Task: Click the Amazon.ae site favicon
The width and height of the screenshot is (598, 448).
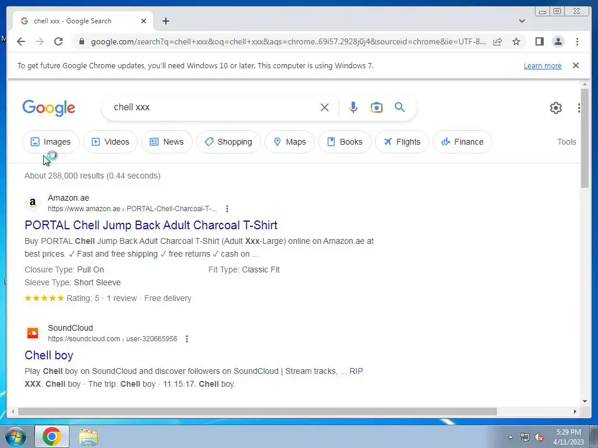Action: click(33, 202)
